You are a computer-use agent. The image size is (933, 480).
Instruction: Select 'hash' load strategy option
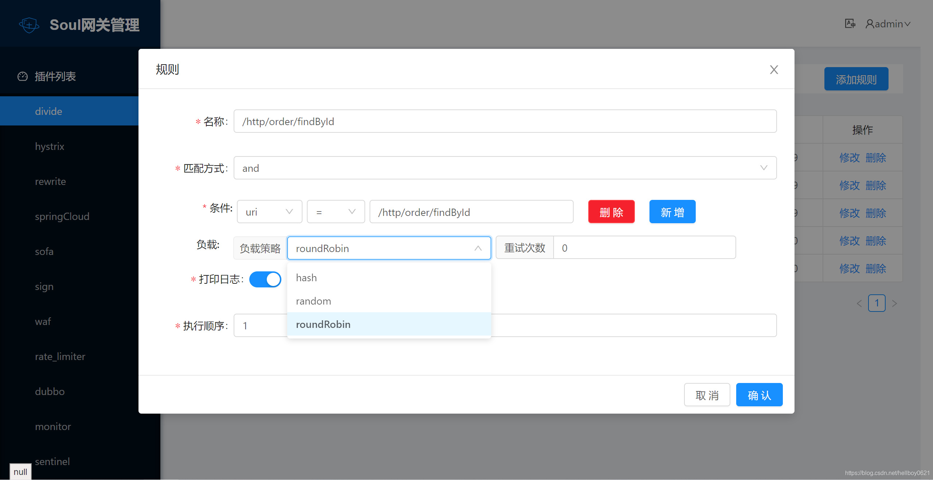(x=389, y=278)
